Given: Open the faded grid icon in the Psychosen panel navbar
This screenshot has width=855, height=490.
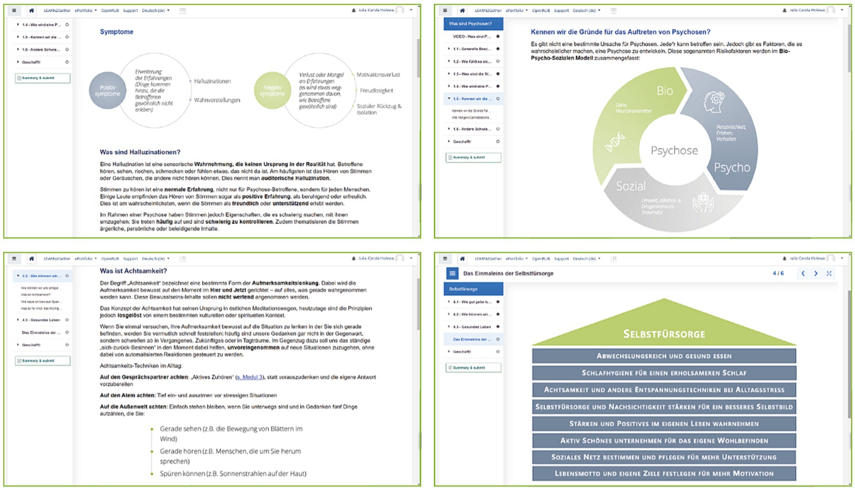Looking at the screenshot, I should pyautogui.click(x=614, y=11).
